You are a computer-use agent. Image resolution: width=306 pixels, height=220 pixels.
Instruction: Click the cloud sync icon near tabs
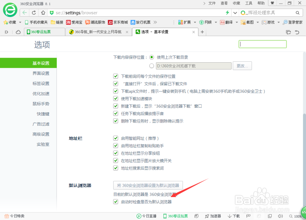point(18,32)
